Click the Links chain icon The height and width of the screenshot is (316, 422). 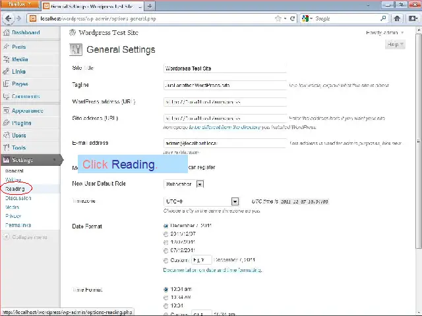[7, 72]
